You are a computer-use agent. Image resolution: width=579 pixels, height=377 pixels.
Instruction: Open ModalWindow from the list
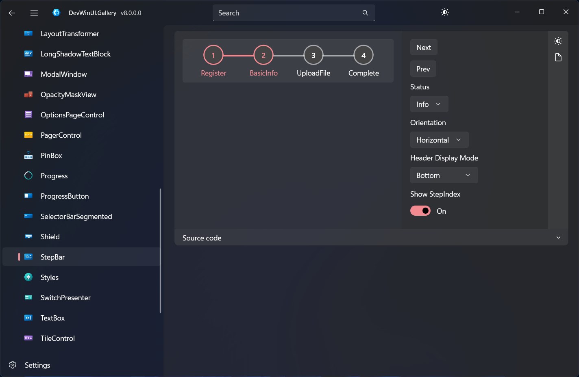pos(81,74)
